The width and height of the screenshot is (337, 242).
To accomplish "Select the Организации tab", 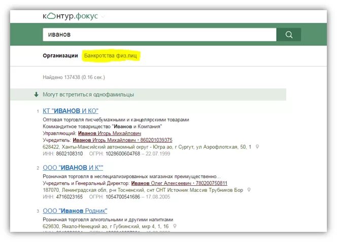I will click(x=60, y=56).
